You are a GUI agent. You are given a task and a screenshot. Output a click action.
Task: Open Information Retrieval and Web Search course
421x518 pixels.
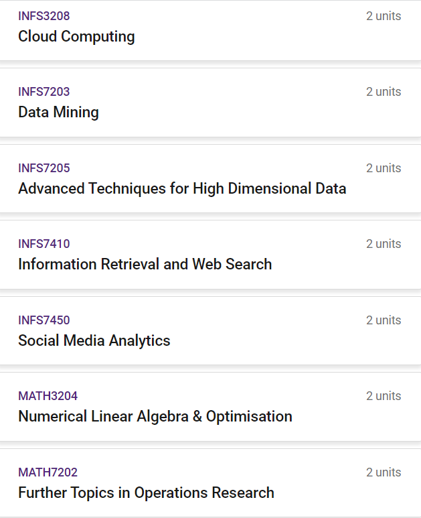coord(145,264)
